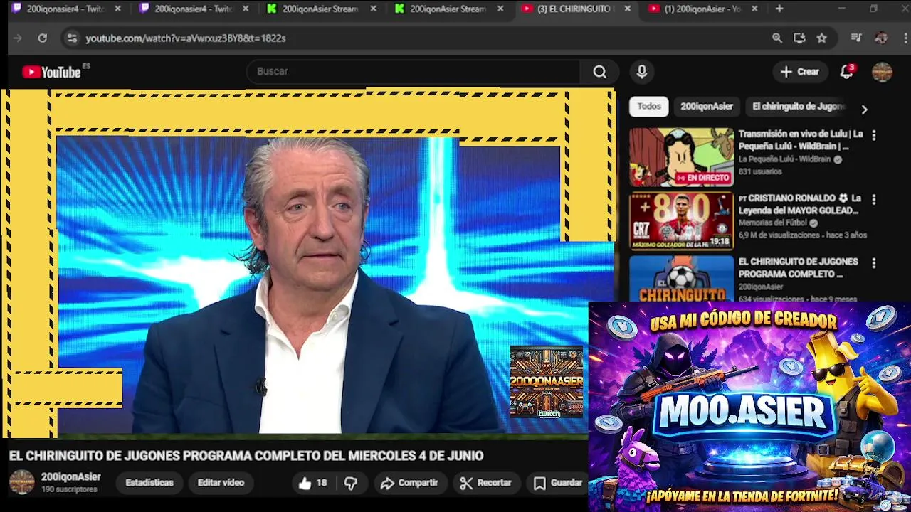
Task: Click the Guardar button
Action: pyautogui.click(x=559, y=483)
